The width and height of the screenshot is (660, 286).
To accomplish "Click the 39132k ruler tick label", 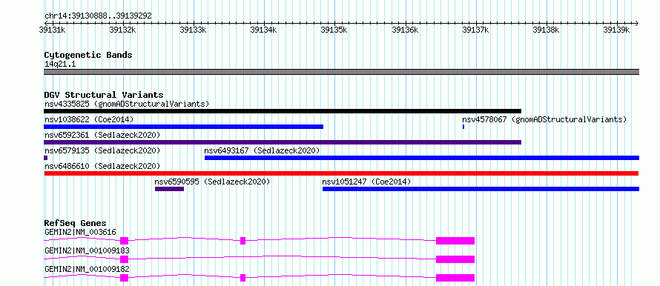I will click(x=123, y=30).
